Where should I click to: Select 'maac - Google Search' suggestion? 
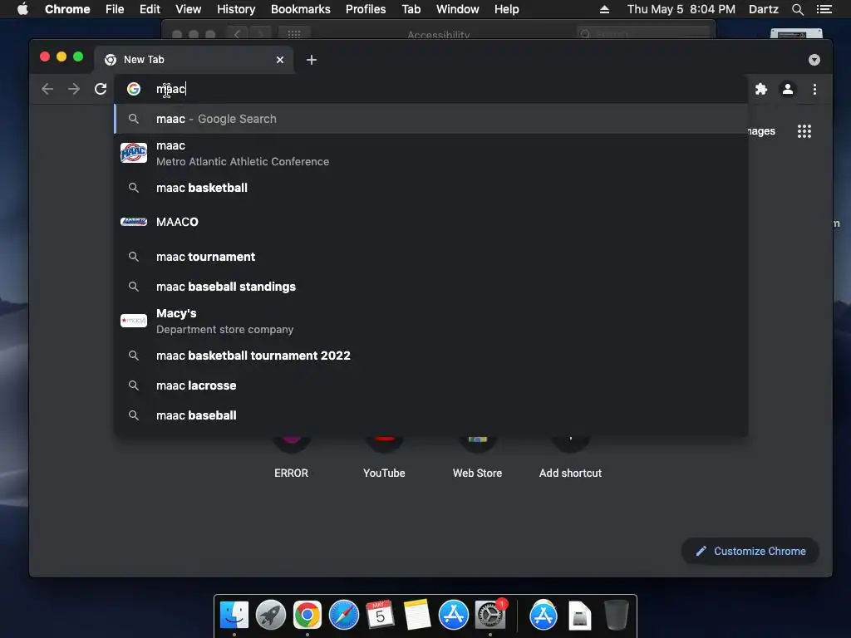[x=431, y=119]
